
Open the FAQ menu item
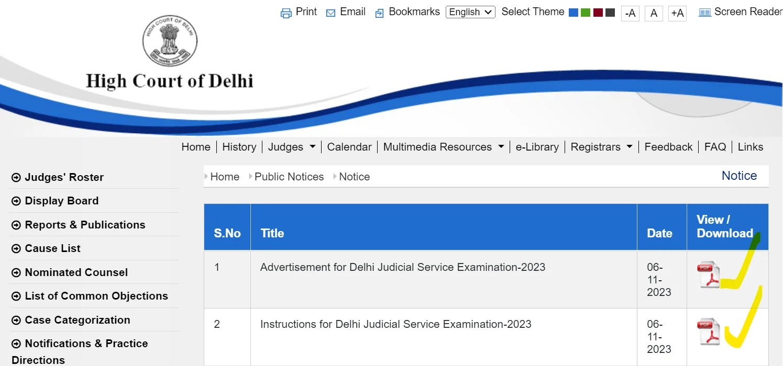[x=715, y=147]
